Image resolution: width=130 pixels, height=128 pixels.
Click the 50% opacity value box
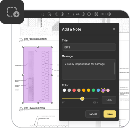coord(109,100)
